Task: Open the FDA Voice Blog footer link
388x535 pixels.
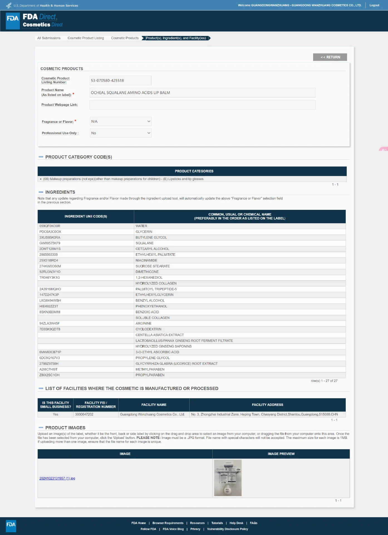Action: coord(173,529)
